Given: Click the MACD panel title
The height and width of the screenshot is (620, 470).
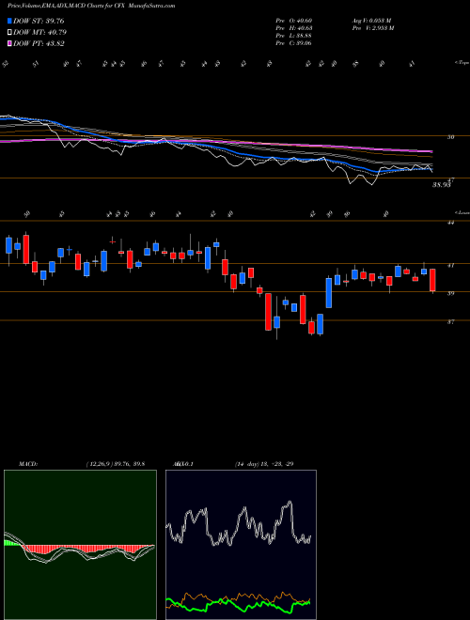Looking at the screenshot, I should [27, 464].
